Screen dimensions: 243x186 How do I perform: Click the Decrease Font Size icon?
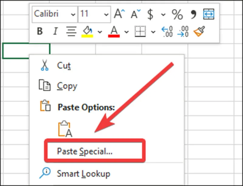135,14
